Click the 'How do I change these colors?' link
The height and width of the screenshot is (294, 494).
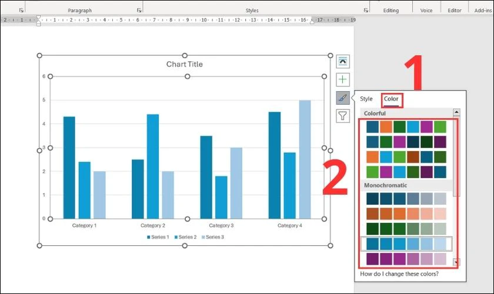(x=399, y=274)
